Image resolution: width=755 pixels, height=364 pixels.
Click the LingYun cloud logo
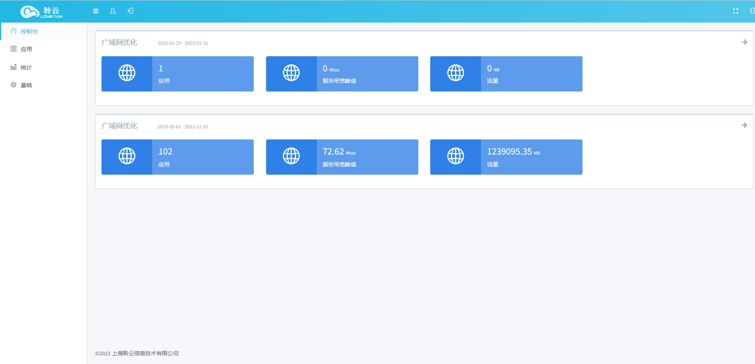coord(42,12)
